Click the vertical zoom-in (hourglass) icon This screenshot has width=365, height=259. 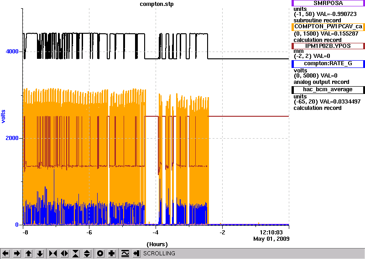tap(76, 253)
